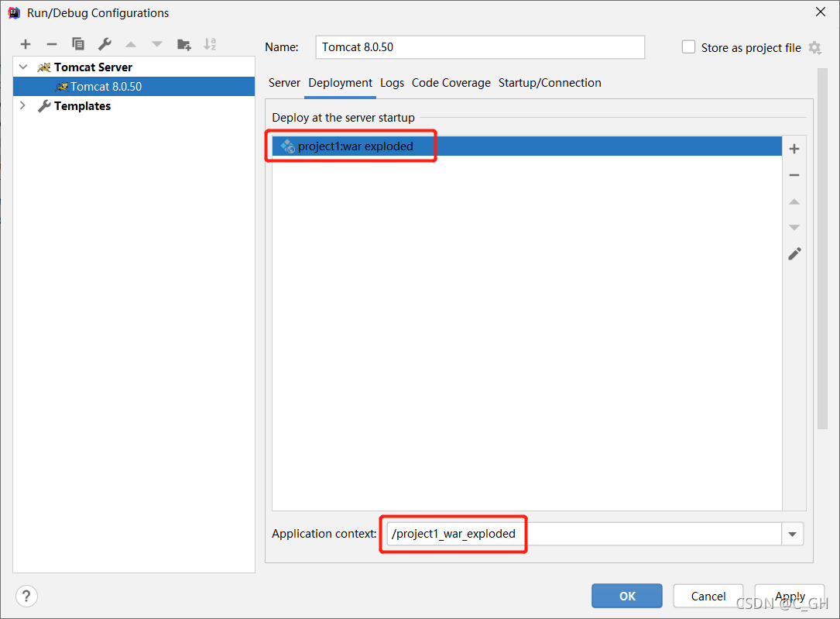The image size is (840, 619).
Task: Focus the Name input field
Action: (x=480, y=47)
